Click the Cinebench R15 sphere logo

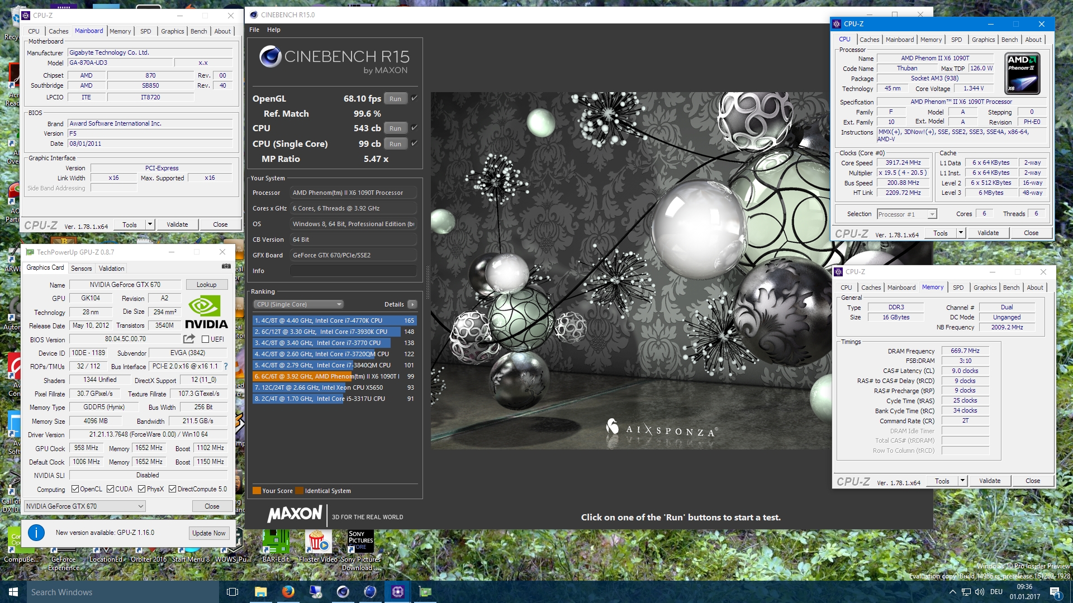pos(270,56)
